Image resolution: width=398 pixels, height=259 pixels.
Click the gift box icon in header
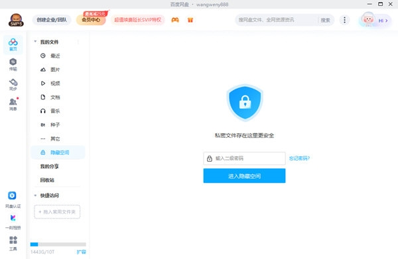point(190,20)
